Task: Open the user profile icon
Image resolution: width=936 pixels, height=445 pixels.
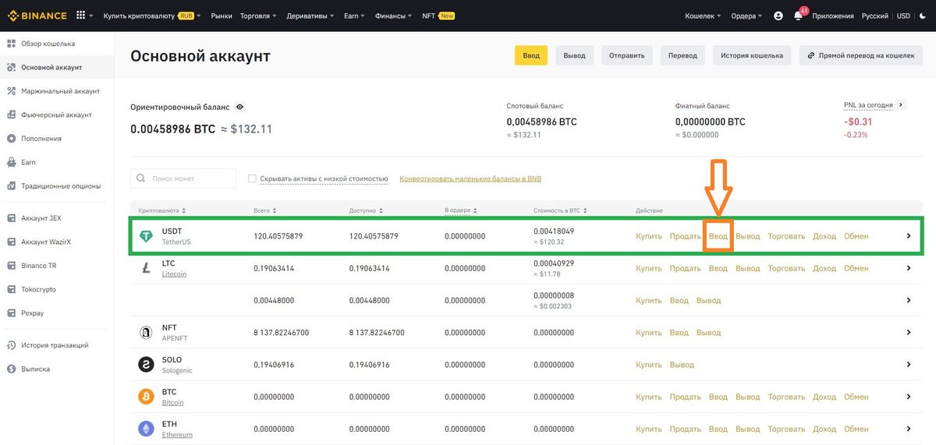Action: point(778,16)
